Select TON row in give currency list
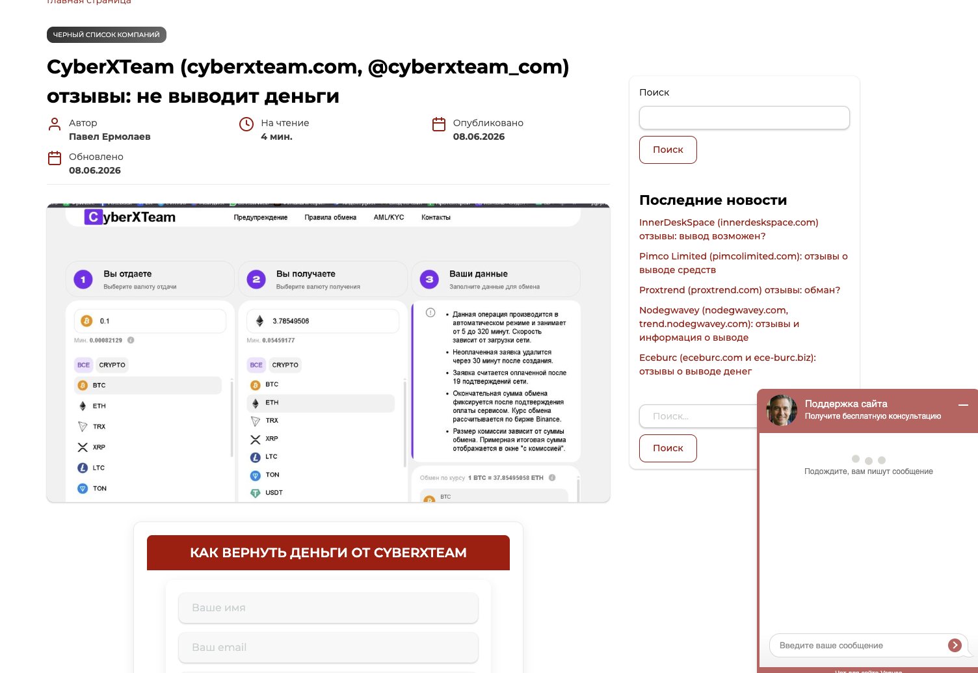The height and width of the screenshot is (673, 978). [148, 488]
